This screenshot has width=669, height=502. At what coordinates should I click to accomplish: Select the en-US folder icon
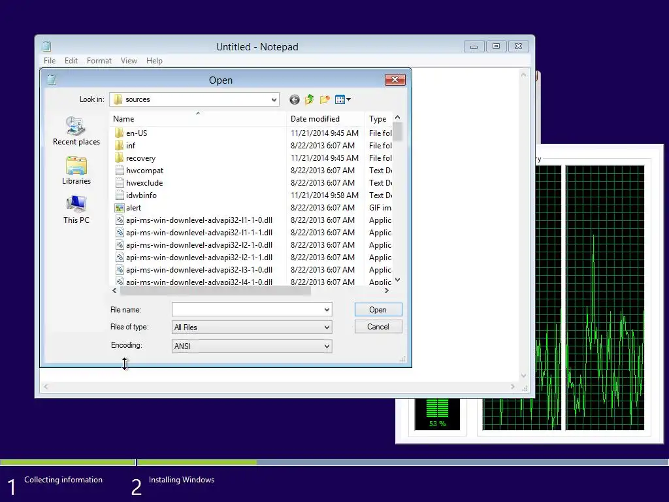pos(120,133)
